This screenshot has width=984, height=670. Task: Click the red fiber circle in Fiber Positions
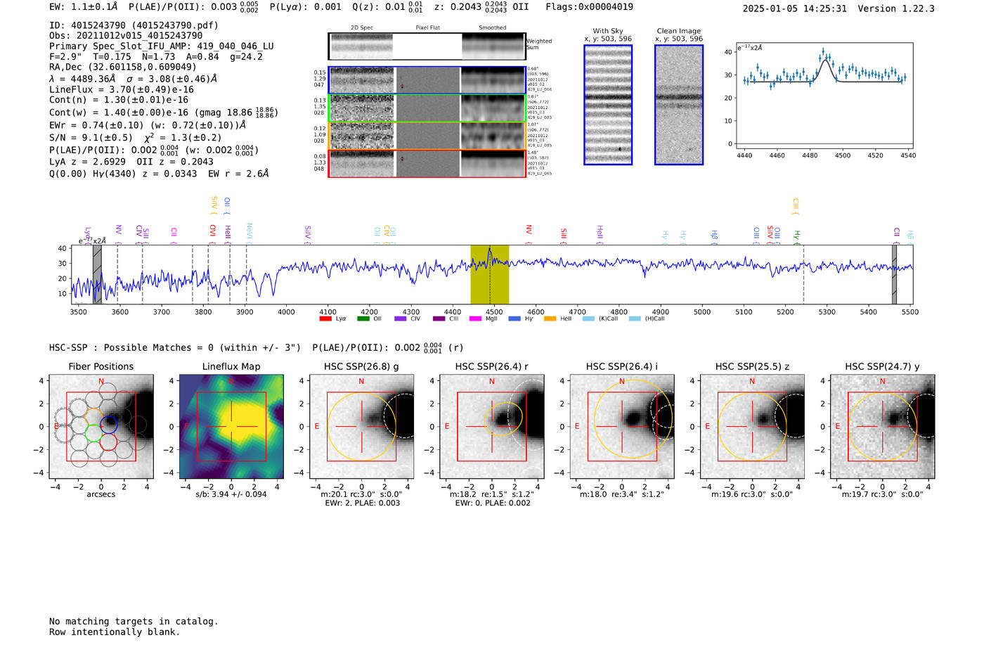[108, 442]
